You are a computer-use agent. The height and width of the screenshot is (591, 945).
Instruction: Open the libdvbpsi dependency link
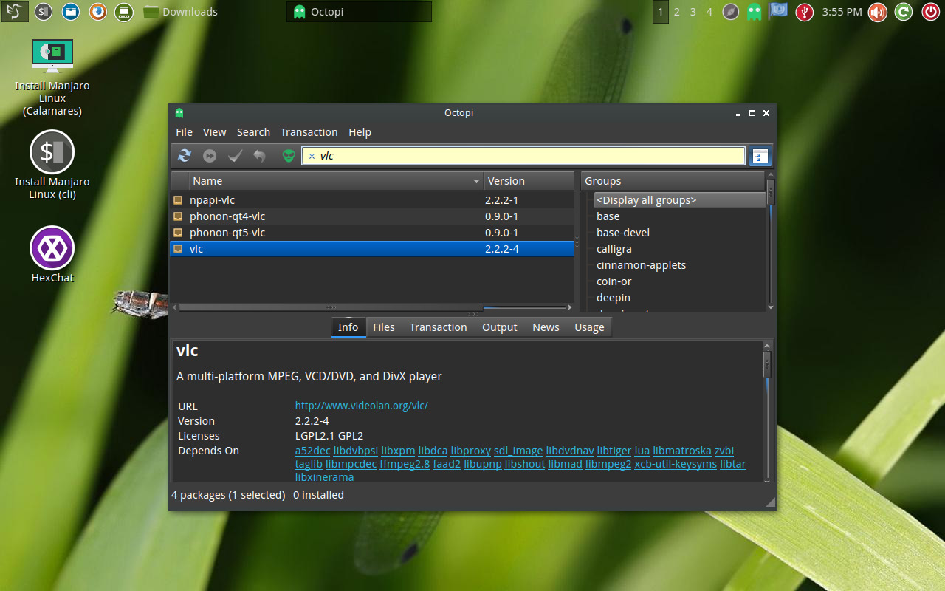tap(356, 451)
